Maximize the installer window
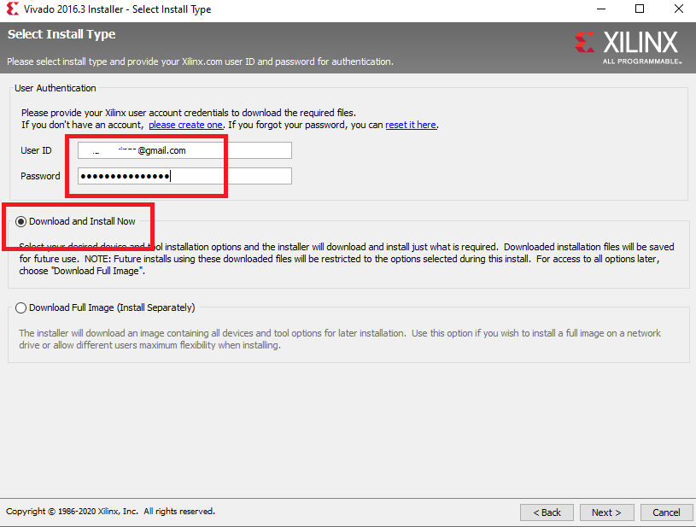This screenshot has width=696, height=527. tap(640, 9)
